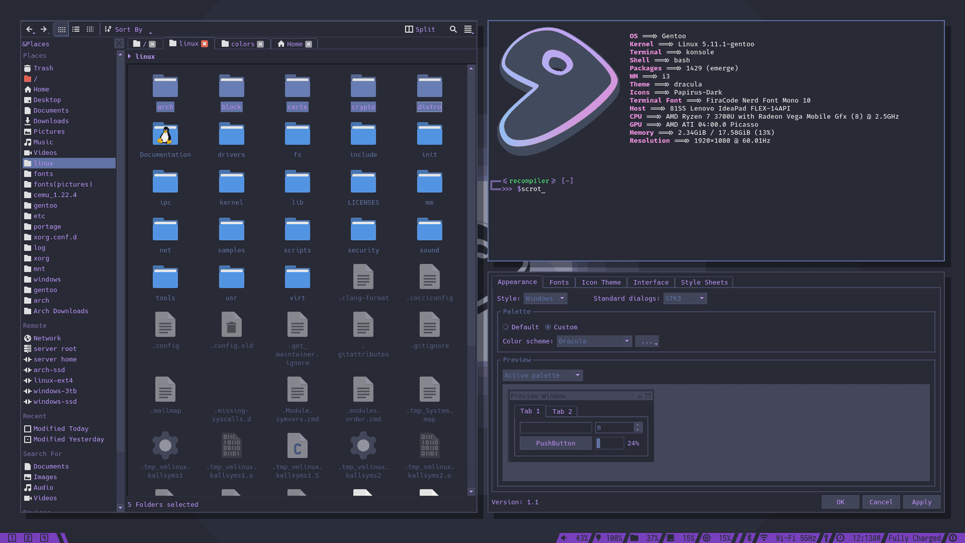Viewport: 965px width, 543px height.
Task: Click the crypto folder
Action: 364,92
